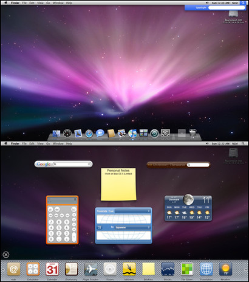Click the Spotlight search field
The height and width of the screenshot is (282, 249).
tap(227, 8)
